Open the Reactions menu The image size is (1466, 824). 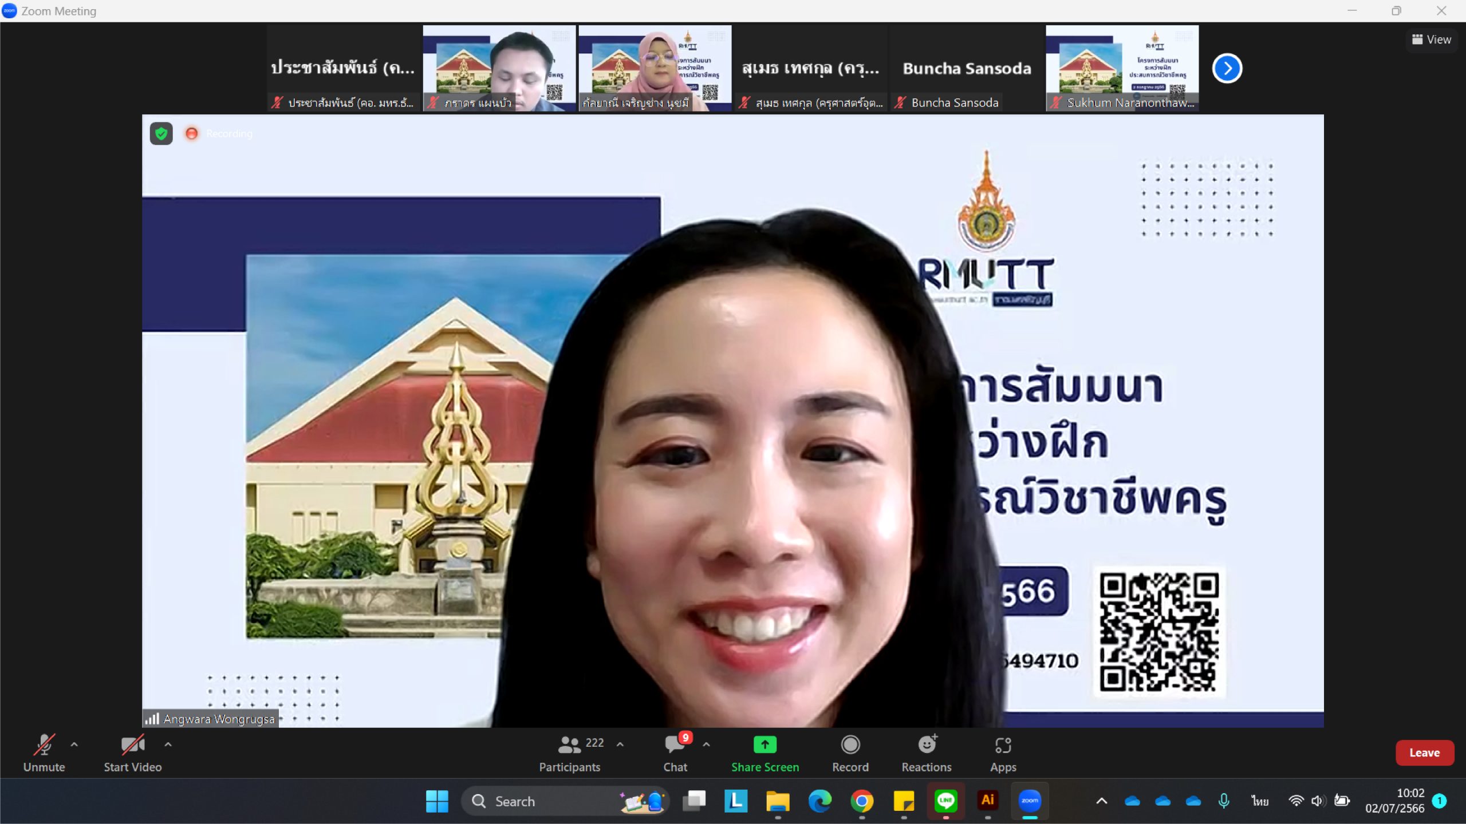[x=926, y=753]
